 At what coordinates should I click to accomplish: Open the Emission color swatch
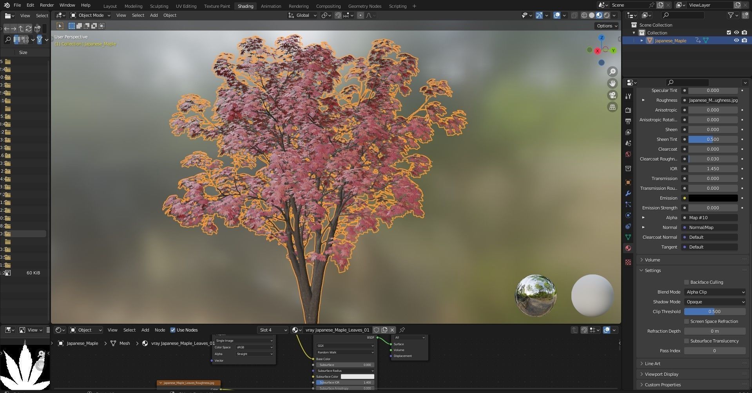[713, 198]
